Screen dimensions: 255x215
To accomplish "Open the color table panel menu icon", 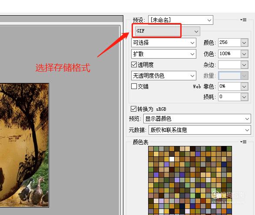I will click(x=243, y=142).
